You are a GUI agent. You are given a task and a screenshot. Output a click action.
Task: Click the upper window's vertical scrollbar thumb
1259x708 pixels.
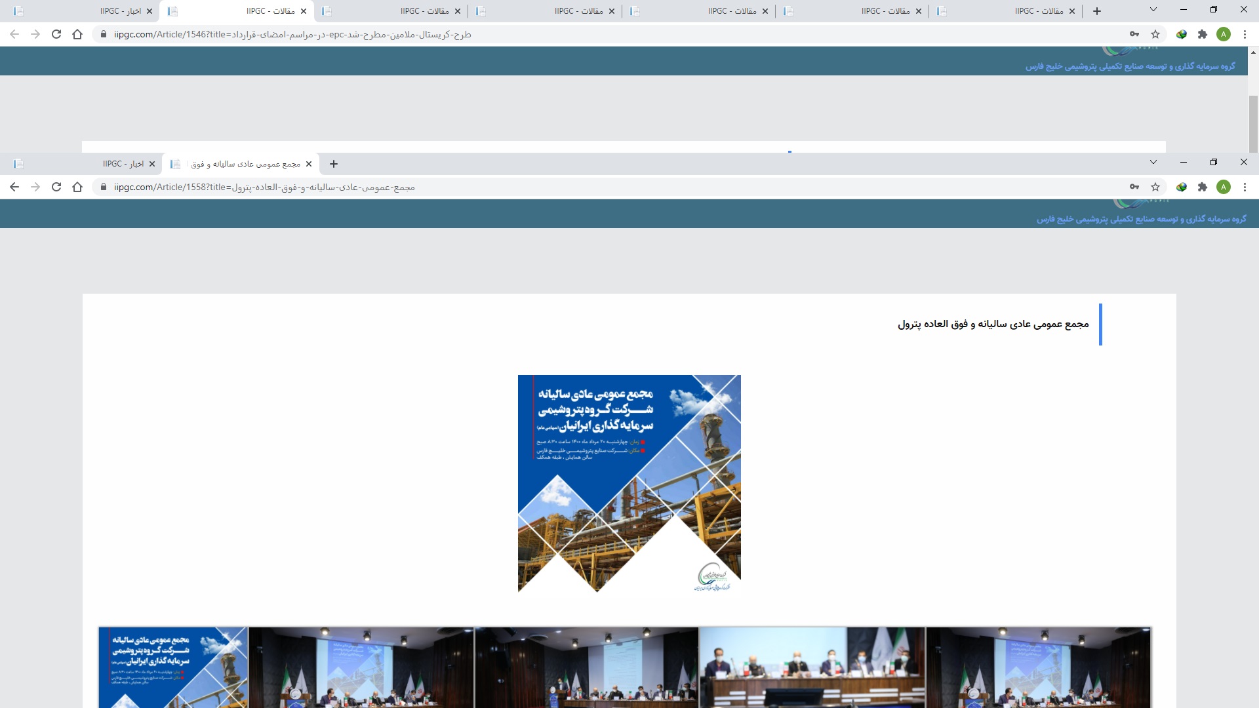pyautogui.click(x=1253, y=123)
